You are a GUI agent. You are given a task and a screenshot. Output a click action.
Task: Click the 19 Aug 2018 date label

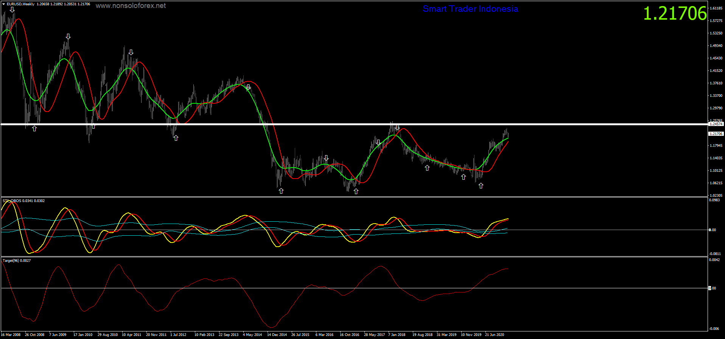point(422,334)
